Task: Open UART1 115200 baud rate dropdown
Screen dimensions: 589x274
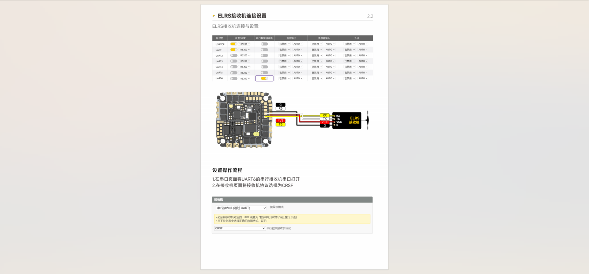Action: [x=245, y=50]
